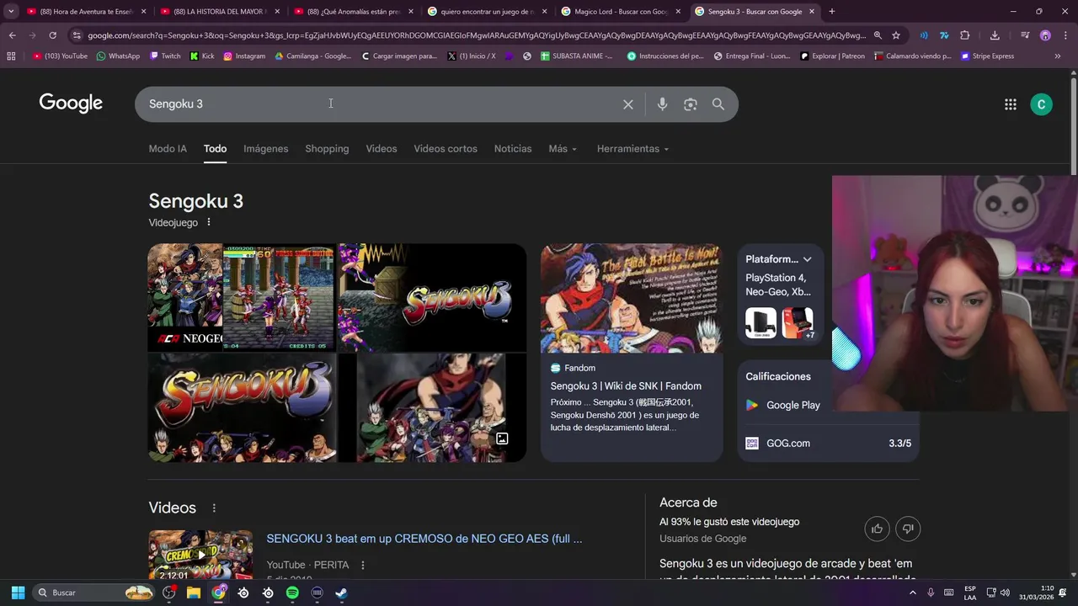The width and height of the screenshot is (1078, 606).
Task: Open YouTube bookmark in bookmarks bar
Action: click(x=60, y=56)
